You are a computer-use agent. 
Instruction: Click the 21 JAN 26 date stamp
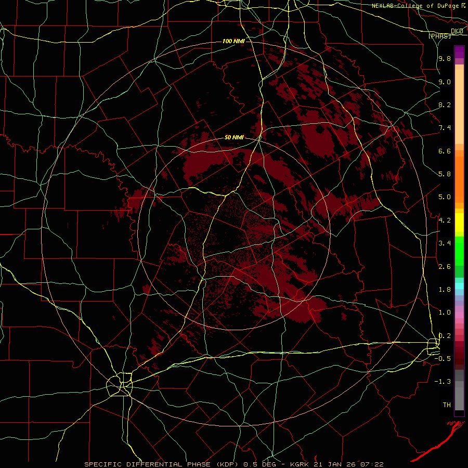pyautogui.click(x=335, y=464)
